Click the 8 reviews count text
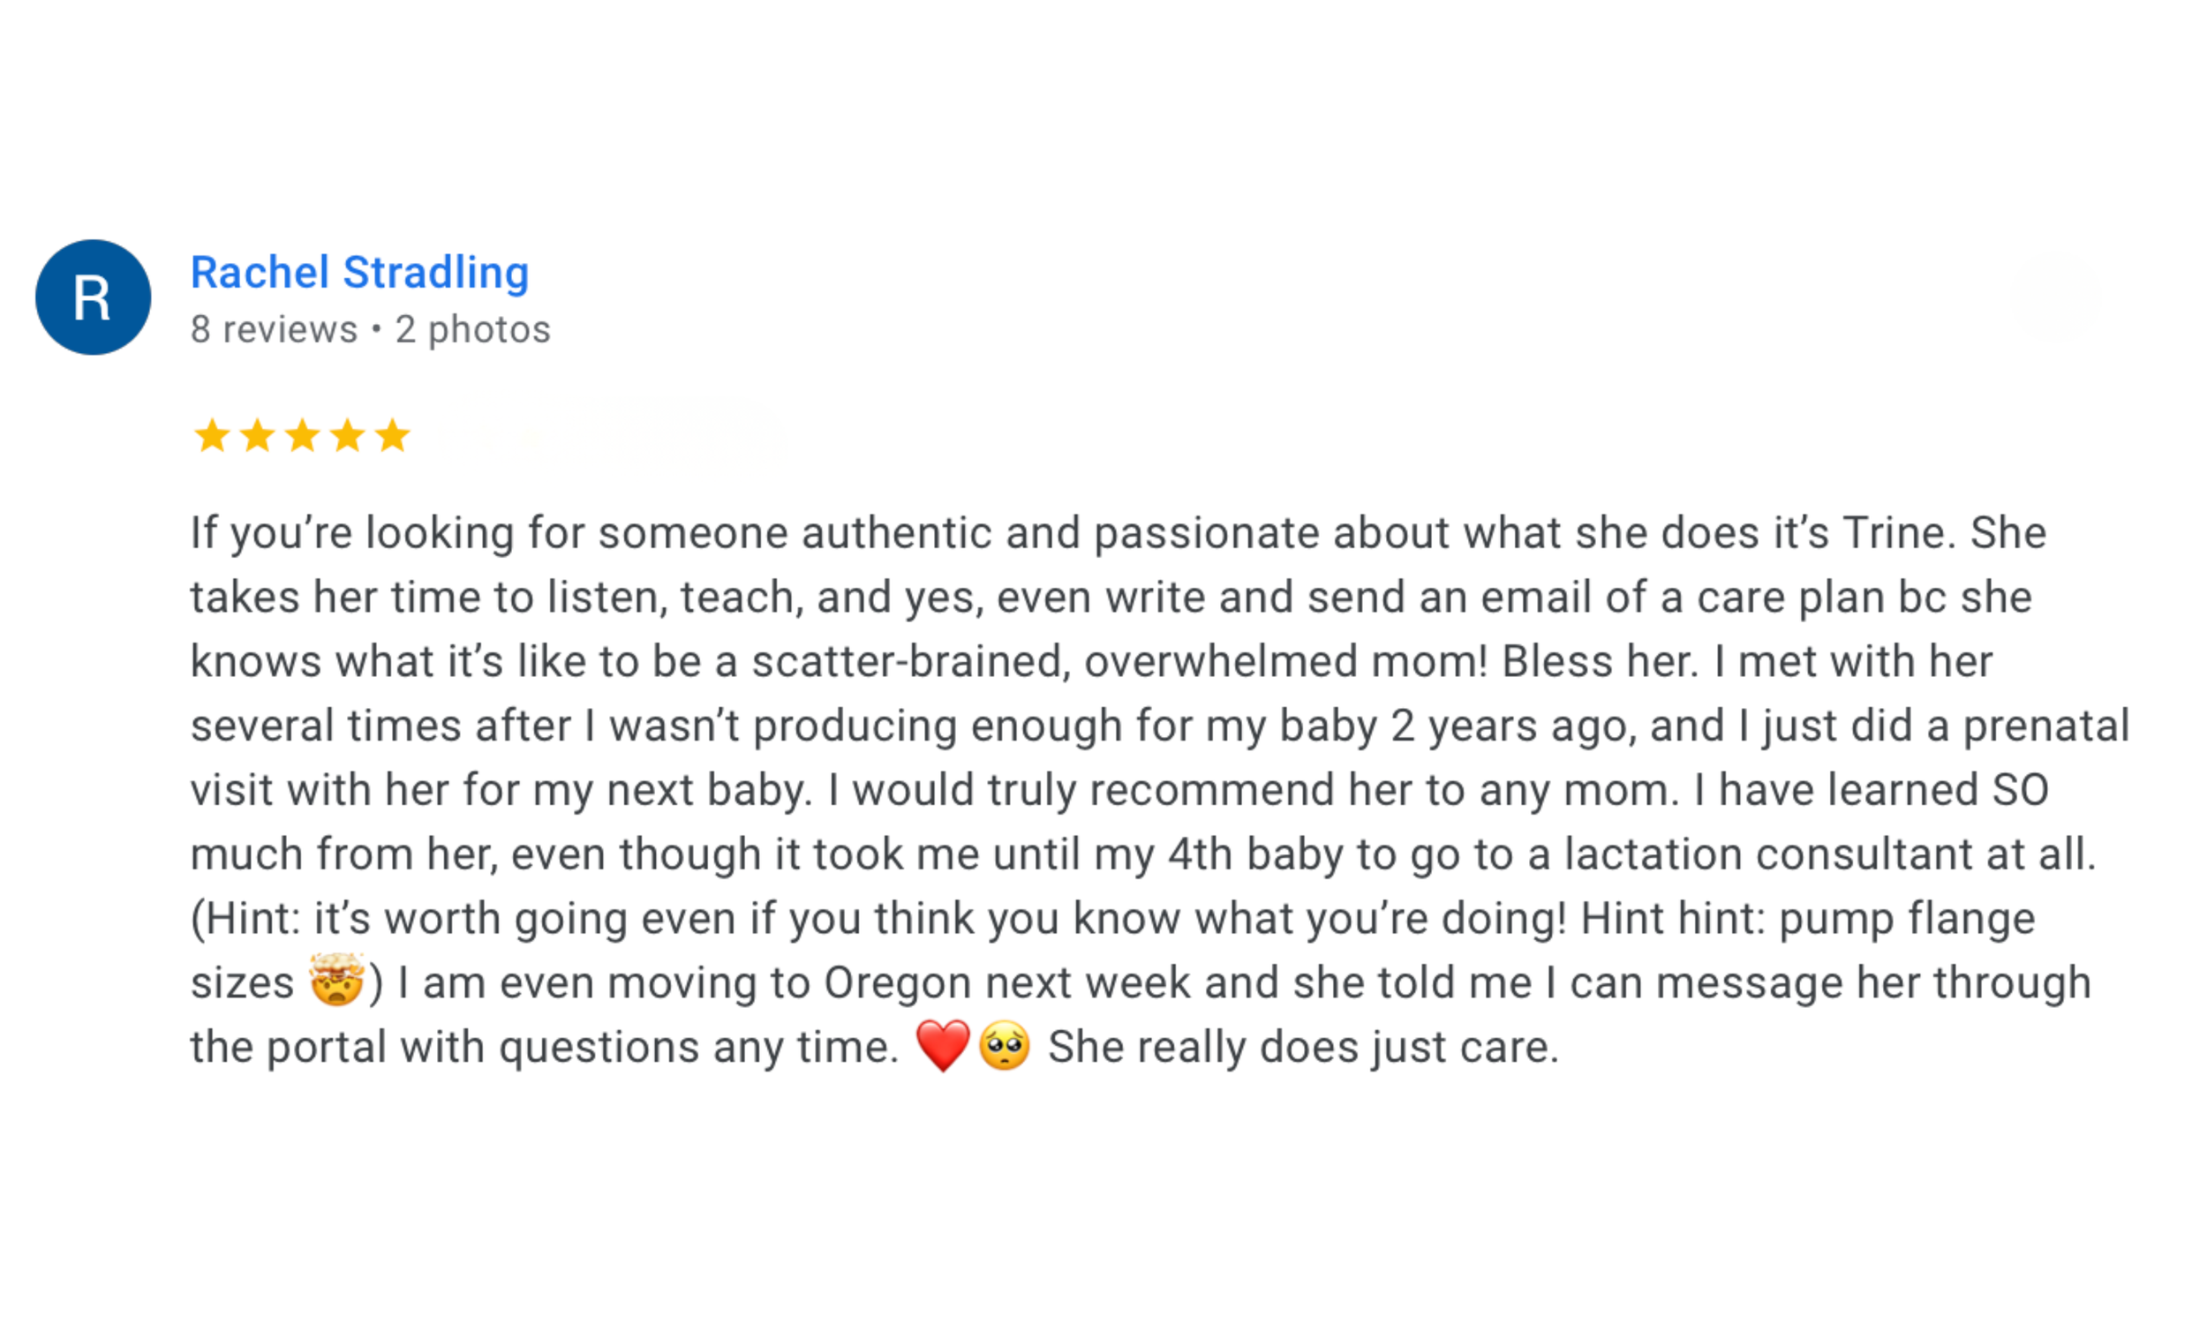The width and height of the screenshot is (2207, 1324). tap(274, 329)
